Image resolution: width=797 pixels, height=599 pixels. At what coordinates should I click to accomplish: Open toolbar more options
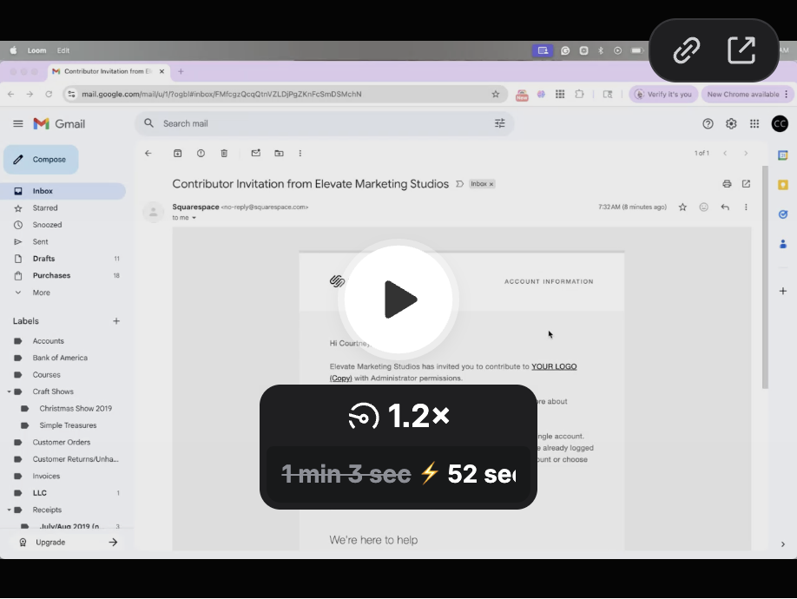point(300,154)
